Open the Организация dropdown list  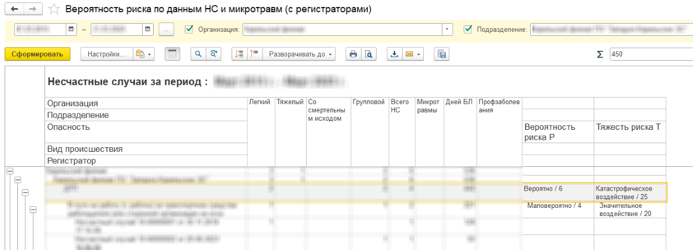[448, 29]
